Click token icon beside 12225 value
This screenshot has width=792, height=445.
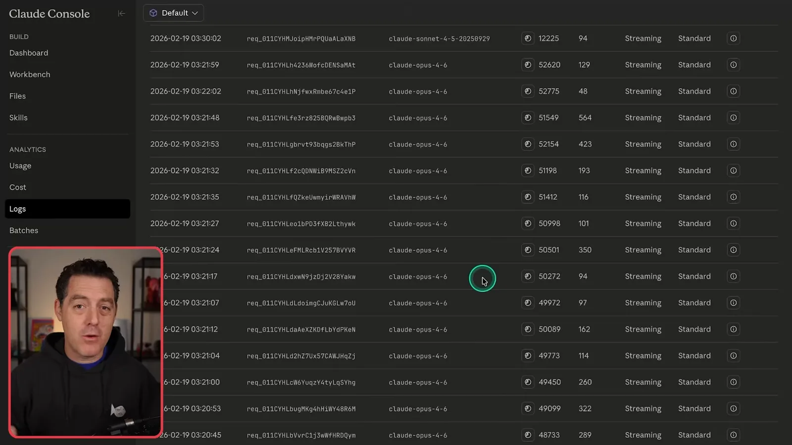coord(528,38)
